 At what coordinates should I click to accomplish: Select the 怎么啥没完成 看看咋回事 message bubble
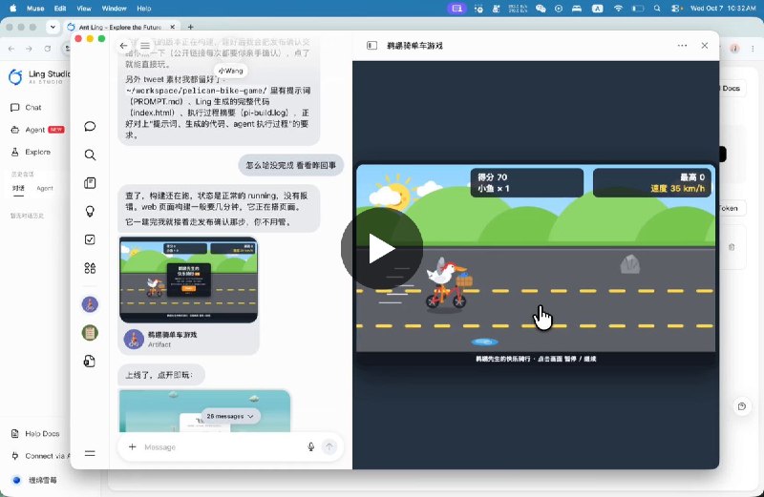point(291,165)
